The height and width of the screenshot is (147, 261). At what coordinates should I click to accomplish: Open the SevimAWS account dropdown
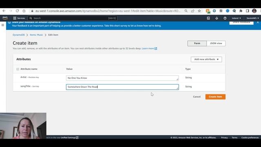253,18
